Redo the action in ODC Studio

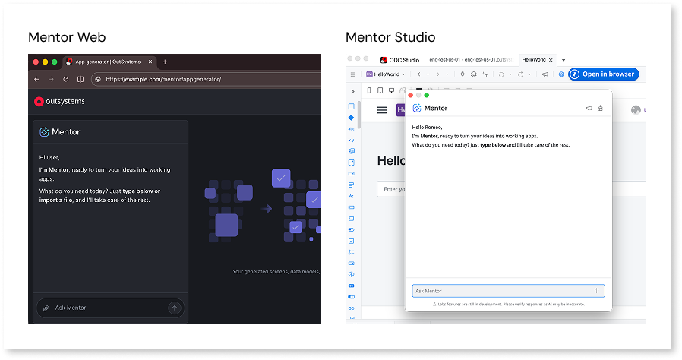point(520,74)
